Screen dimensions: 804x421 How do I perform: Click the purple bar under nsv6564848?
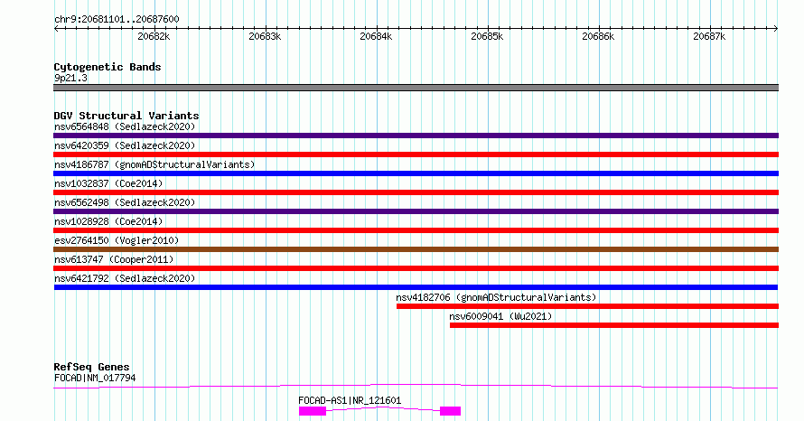pos(416,136)
